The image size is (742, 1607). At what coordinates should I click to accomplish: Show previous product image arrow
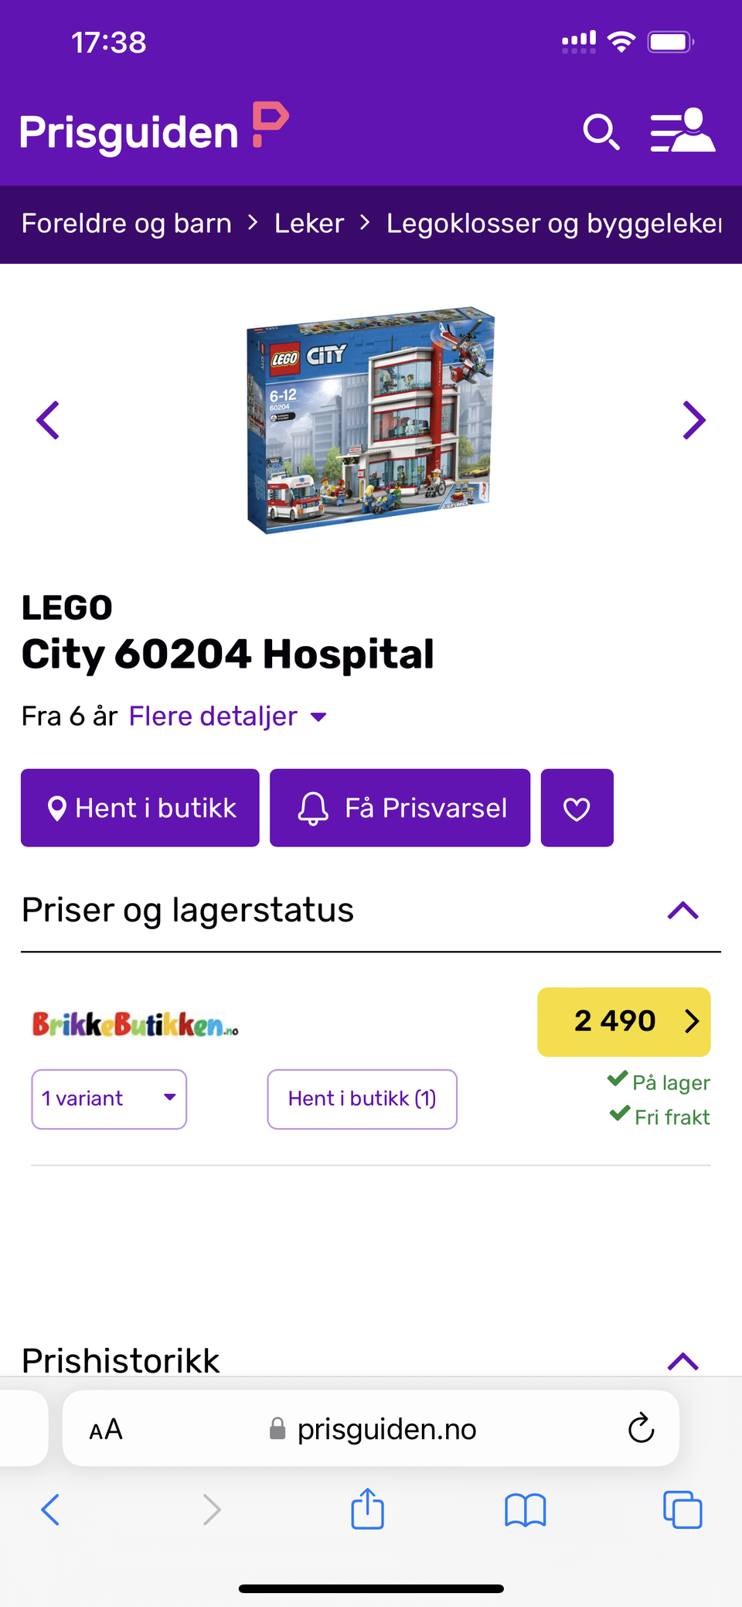(48, 420)
